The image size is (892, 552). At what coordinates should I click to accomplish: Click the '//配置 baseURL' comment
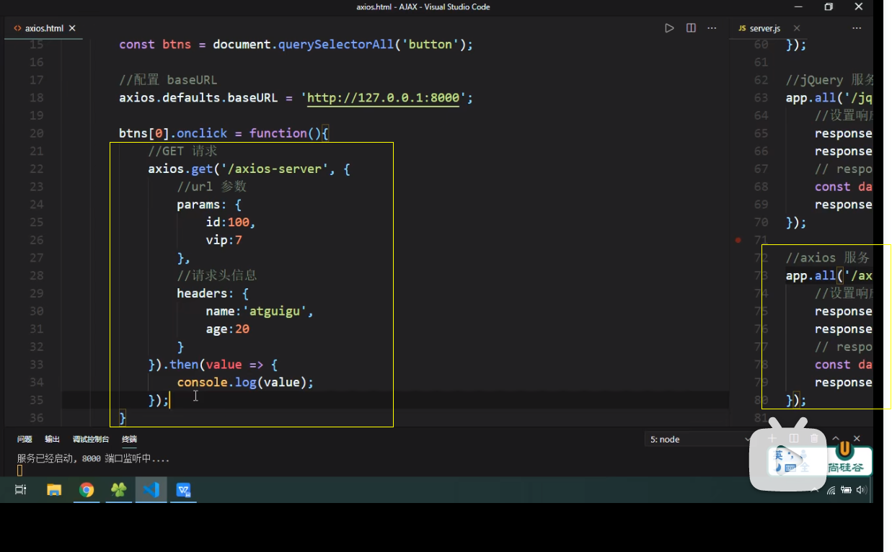[x=168, y=80]
